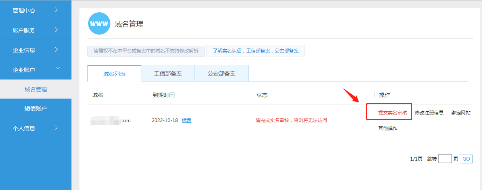The width and height of the screenshot is (482, 190).
Task: Click the page number jump input field
Action: click(445, 159)
